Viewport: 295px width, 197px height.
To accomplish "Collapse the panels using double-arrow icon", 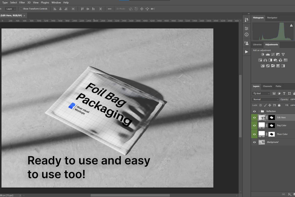I will point(249,14).
